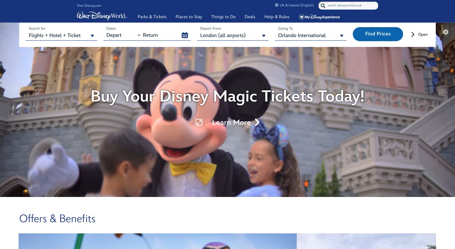The width and height of the screenshot is (455, 249).
Task: Open the Deals menu
Action: [x=250, y=17]
